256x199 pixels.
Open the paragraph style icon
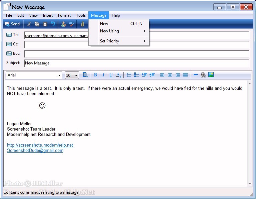[85, 75]
